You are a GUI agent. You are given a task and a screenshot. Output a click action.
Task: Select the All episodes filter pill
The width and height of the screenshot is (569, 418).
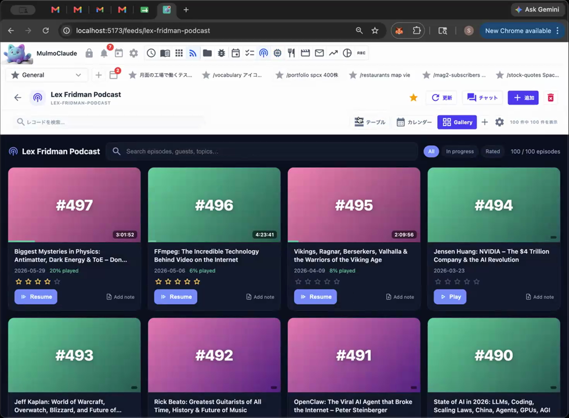[x=431, y=152]
